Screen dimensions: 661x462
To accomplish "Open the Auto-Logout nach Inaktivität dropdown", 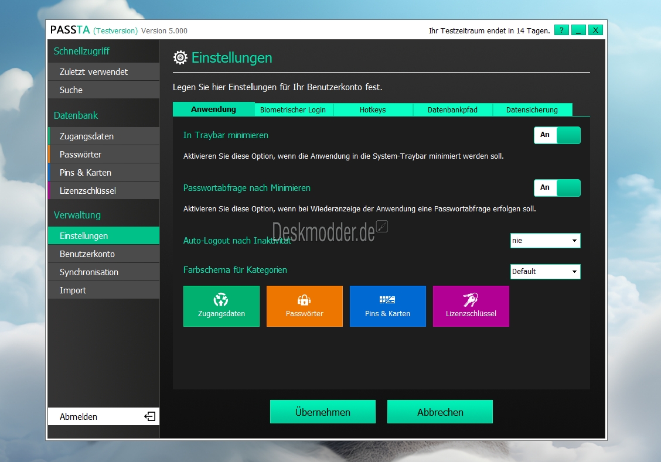I will (x=545, y=241).
